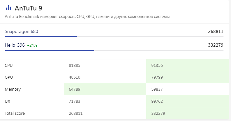231x121 pixels.
Task: Select the 268811 score beside Snapdragon 680 bar
Action: [x=216, y=31]
